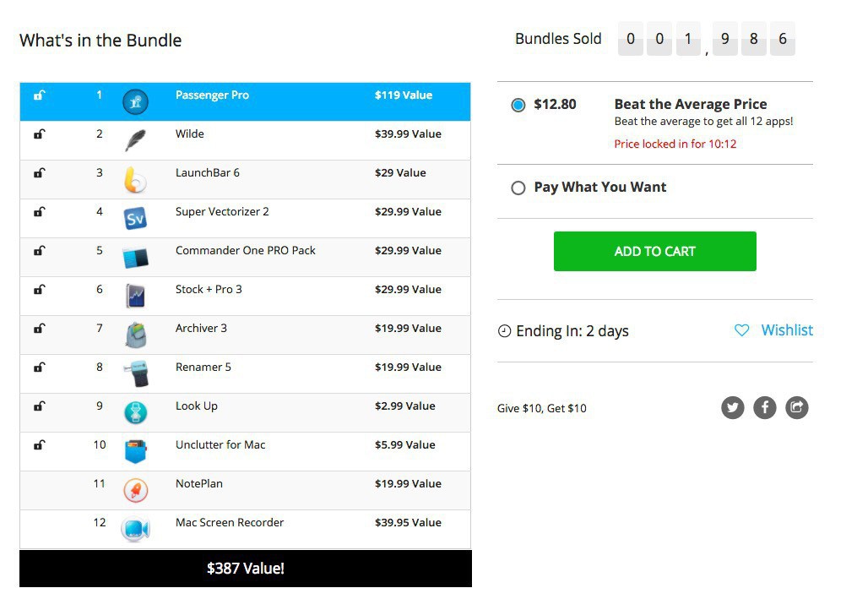Click the $39.95 Value text
This screenshot has width=857, height=599.
pyautogui.click(x=408, y=522)
